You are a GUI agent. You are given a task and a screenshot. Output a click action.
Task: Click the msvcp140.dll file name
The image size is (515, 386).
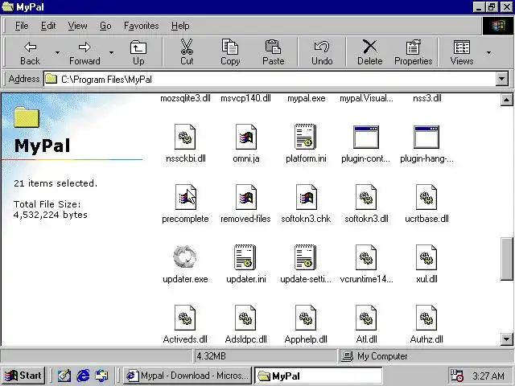[245, 98]
